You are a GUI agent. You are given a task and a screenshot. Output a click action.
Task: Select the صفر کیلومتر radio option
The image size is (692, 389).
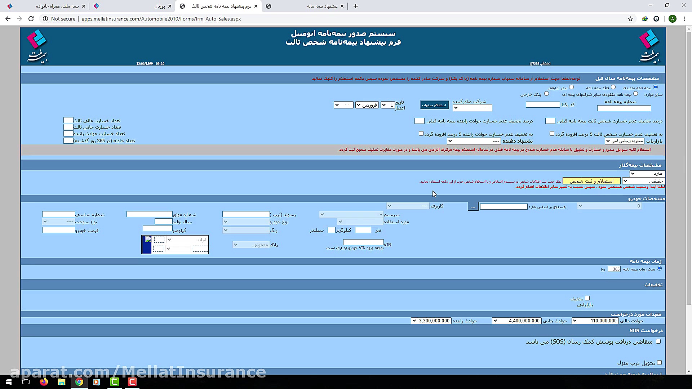click(571, 87)
